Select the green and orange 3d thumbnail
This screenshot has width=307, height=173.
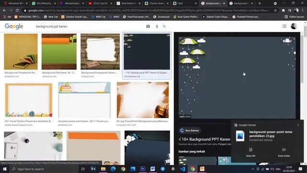(x=59, y=51)
